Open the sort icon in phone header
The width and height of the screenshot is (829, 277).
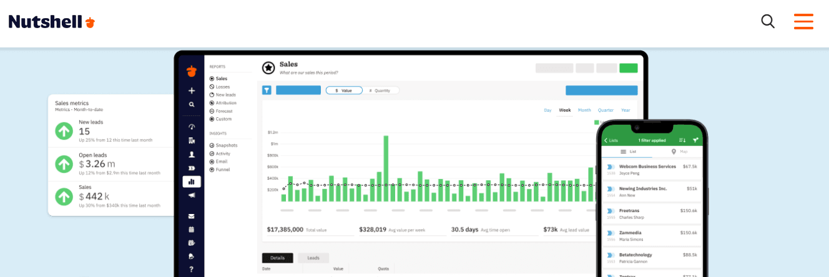pos(682,140)
